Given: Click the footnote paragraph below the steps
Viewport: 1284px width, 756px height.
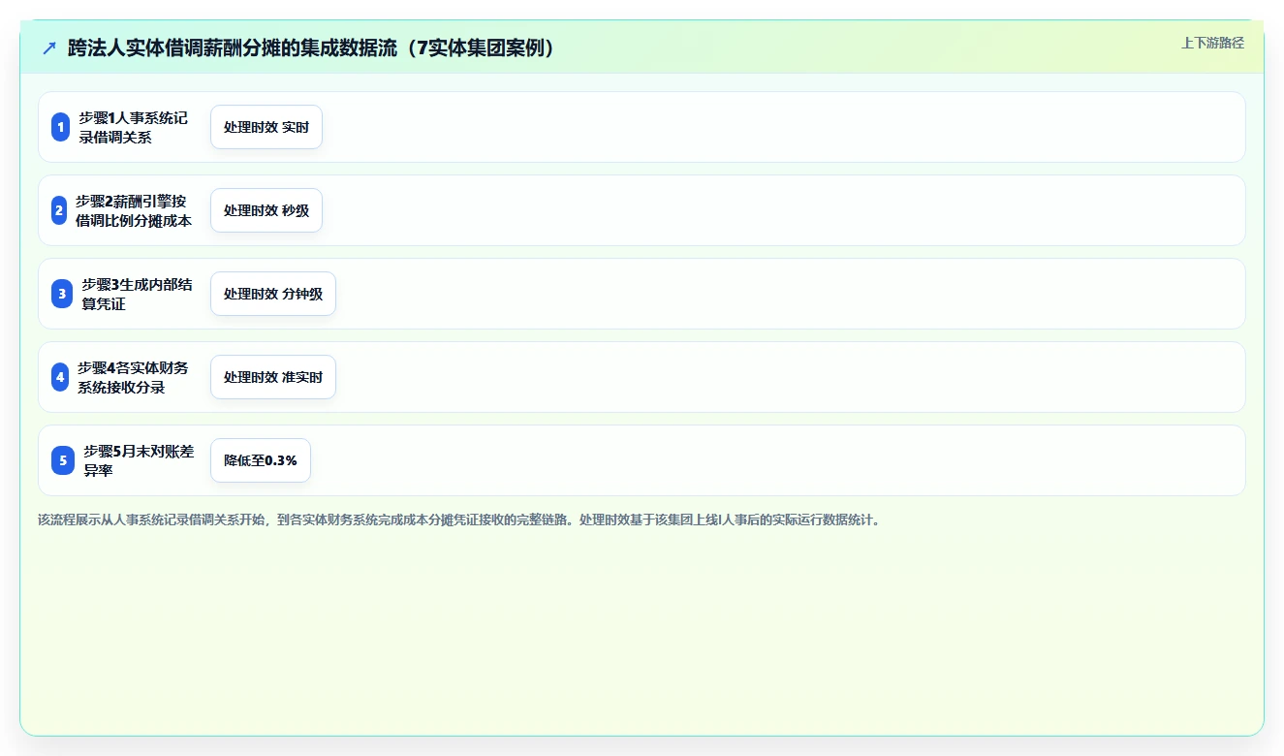Looking at the screenshot, I should coord(459,520).
